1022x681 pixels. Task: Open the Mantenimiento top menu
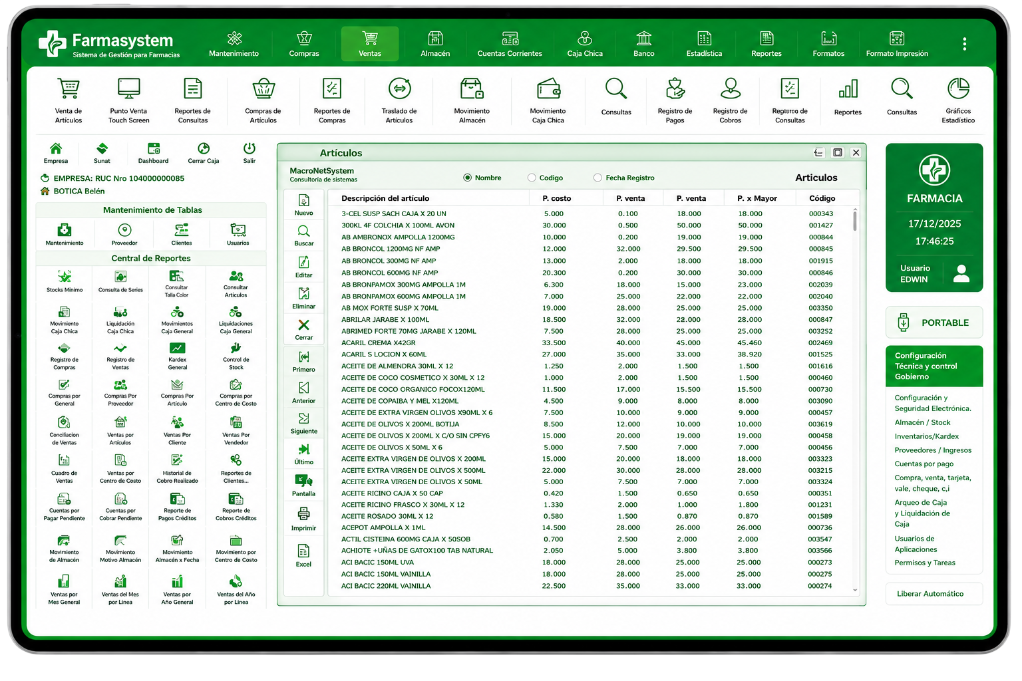[234, 44]
